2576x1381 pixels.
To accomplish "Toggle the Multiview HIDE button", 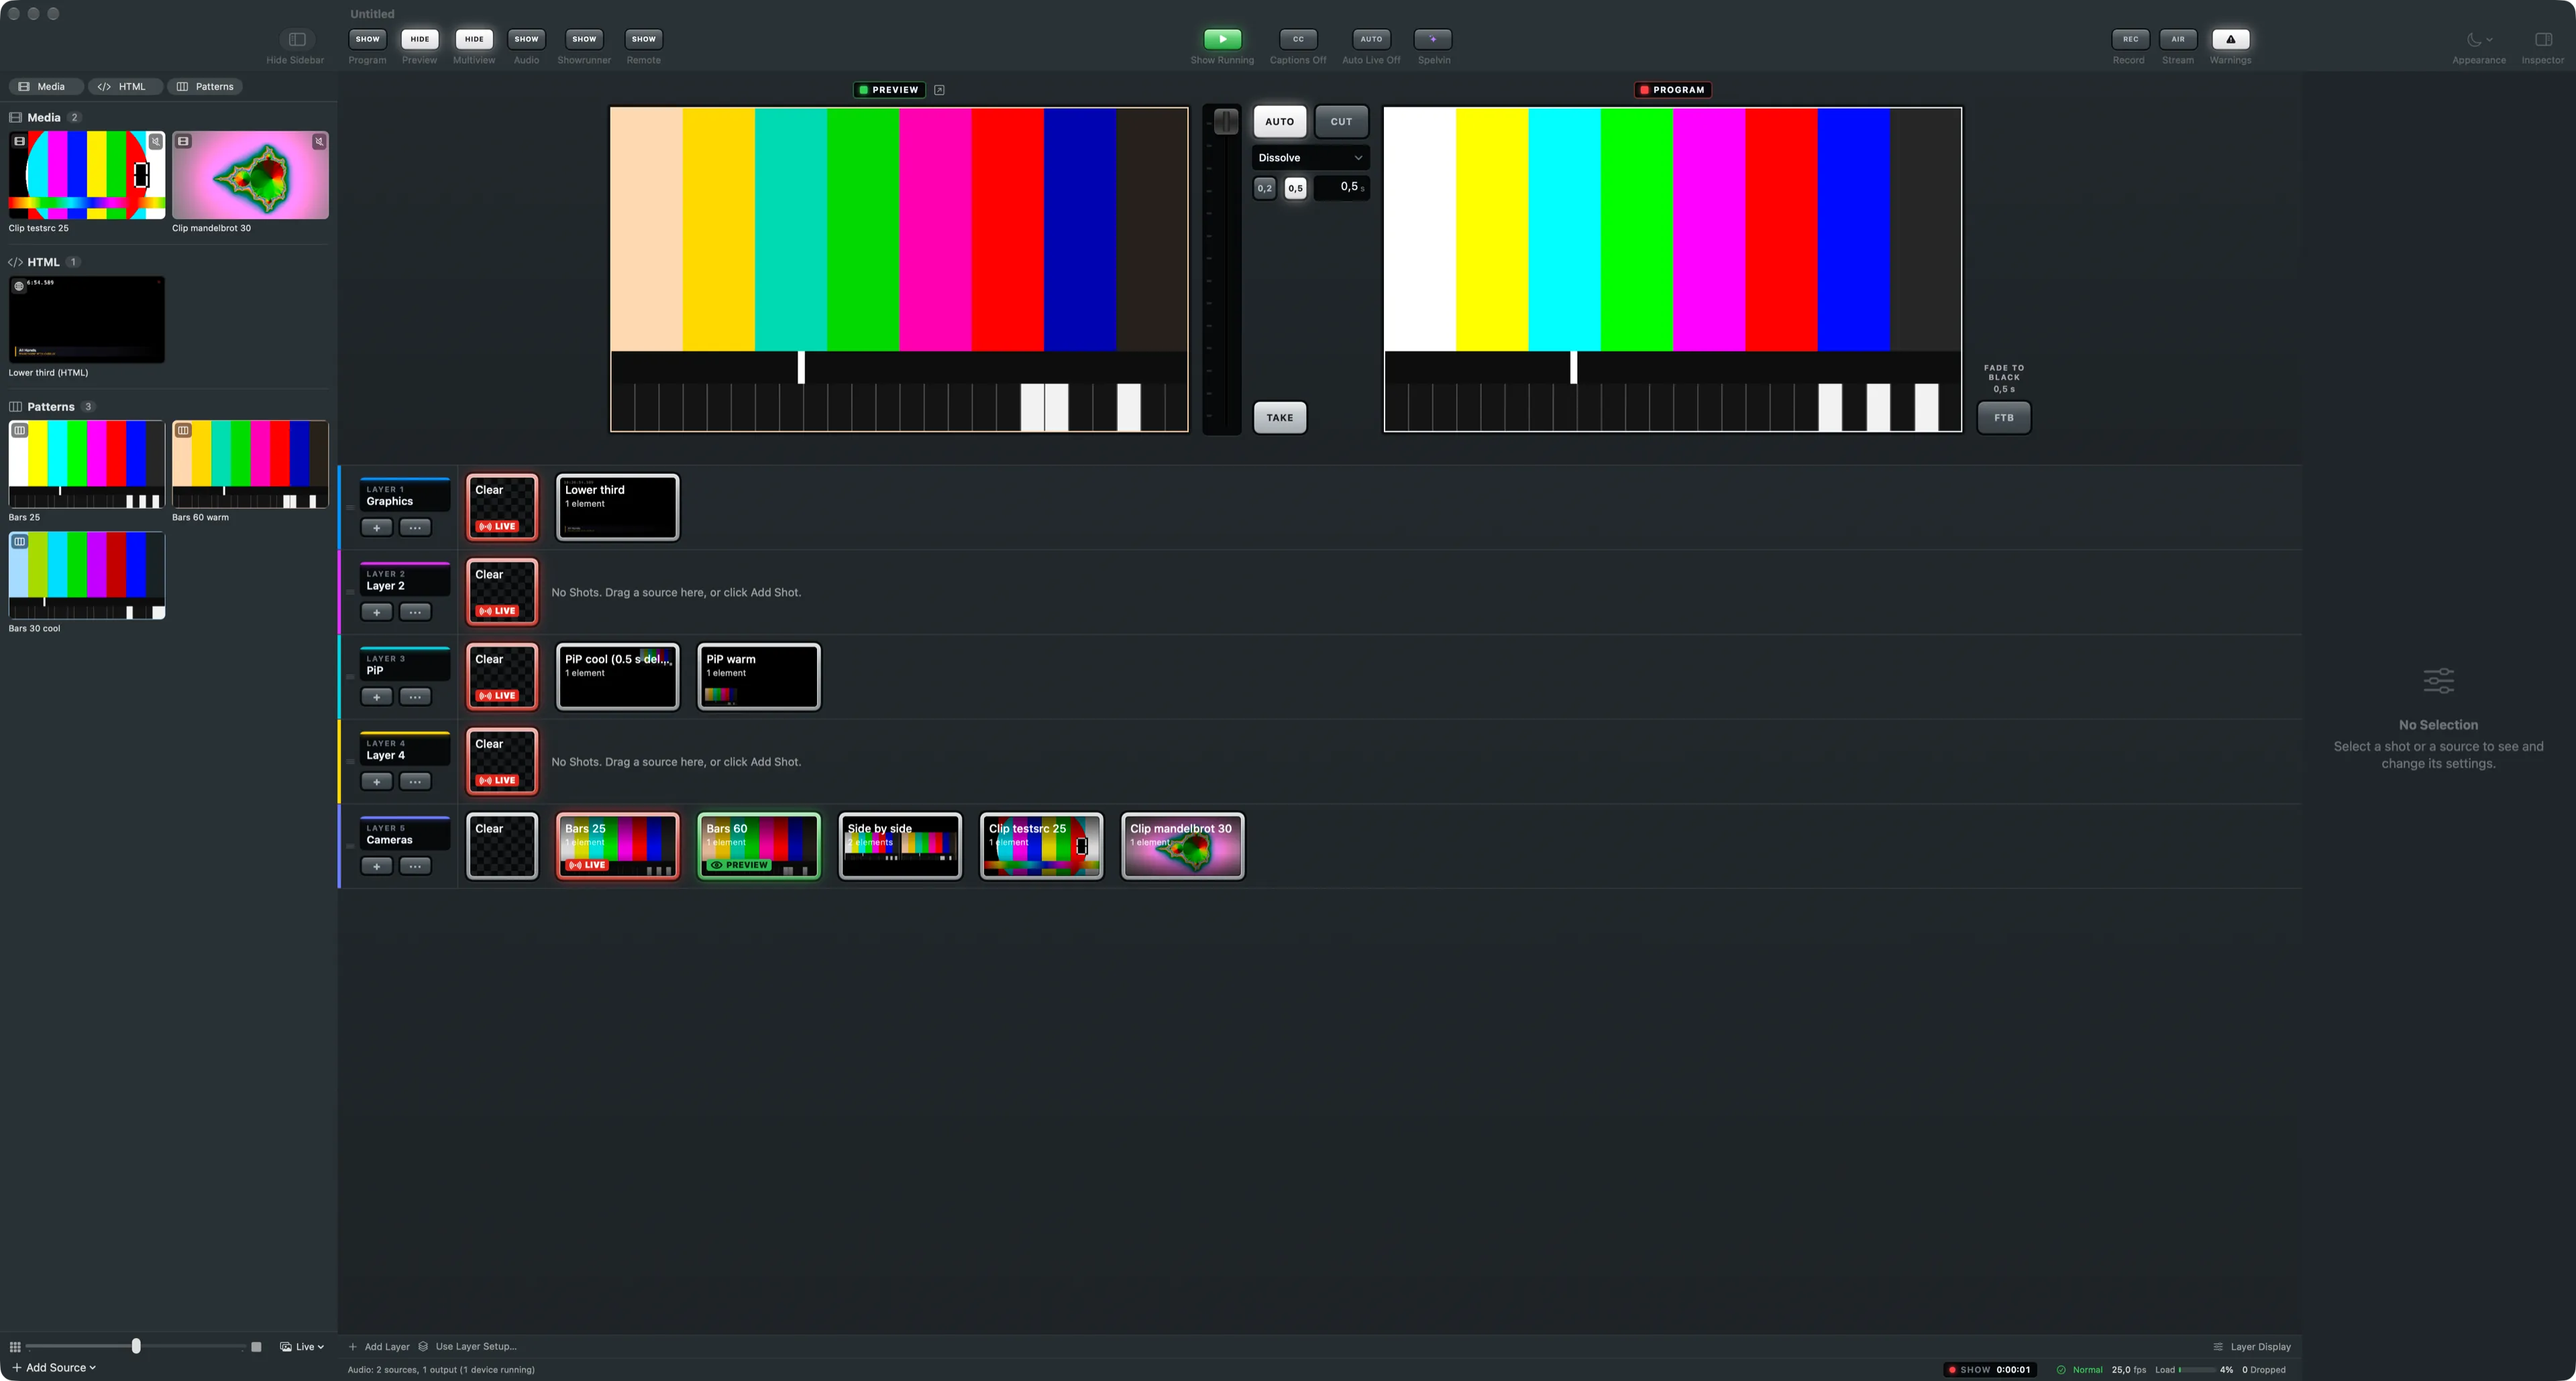I will tap(474, 39).
